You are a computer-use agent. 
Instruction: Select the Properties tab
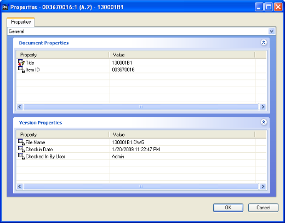21,22
